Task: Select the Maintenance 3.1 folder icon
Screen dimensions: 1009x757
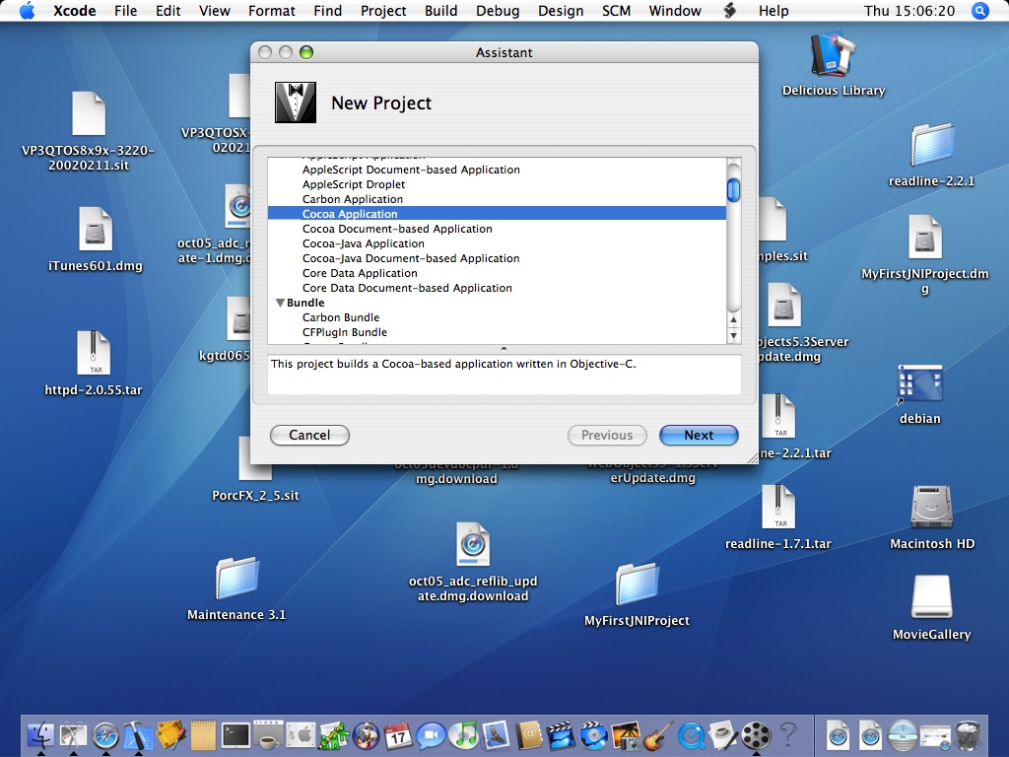Action: click(236, 578)
